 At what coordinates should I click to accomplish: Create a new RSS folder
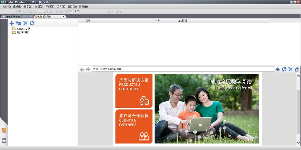point(18,23)
